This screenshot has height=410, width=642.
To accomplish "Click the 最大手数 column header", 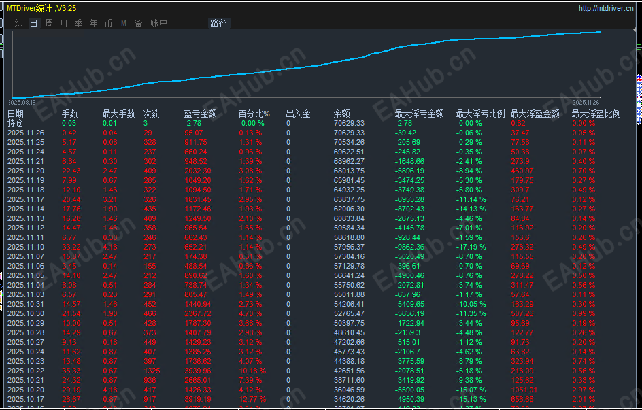I will tap(118, 114).
